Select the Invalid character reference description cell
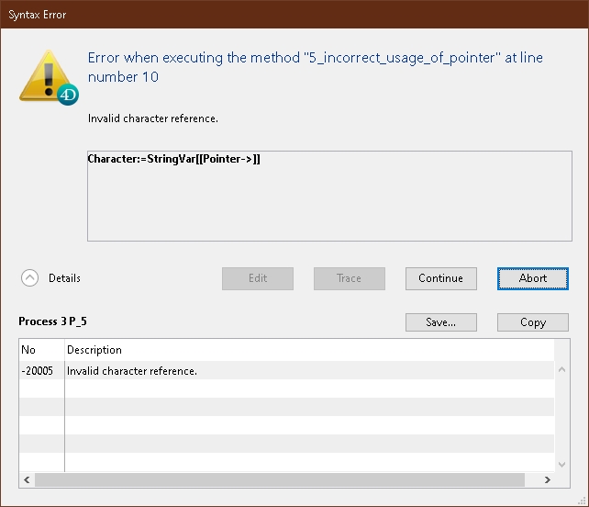 point(132,371)
